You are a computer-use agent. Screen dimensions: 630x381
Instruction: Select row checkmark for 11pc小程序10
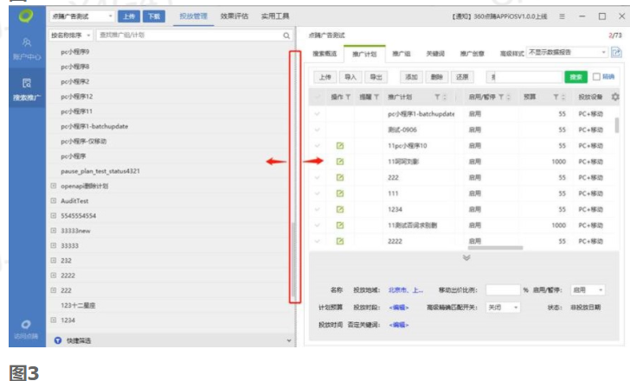tap(318, 146)
